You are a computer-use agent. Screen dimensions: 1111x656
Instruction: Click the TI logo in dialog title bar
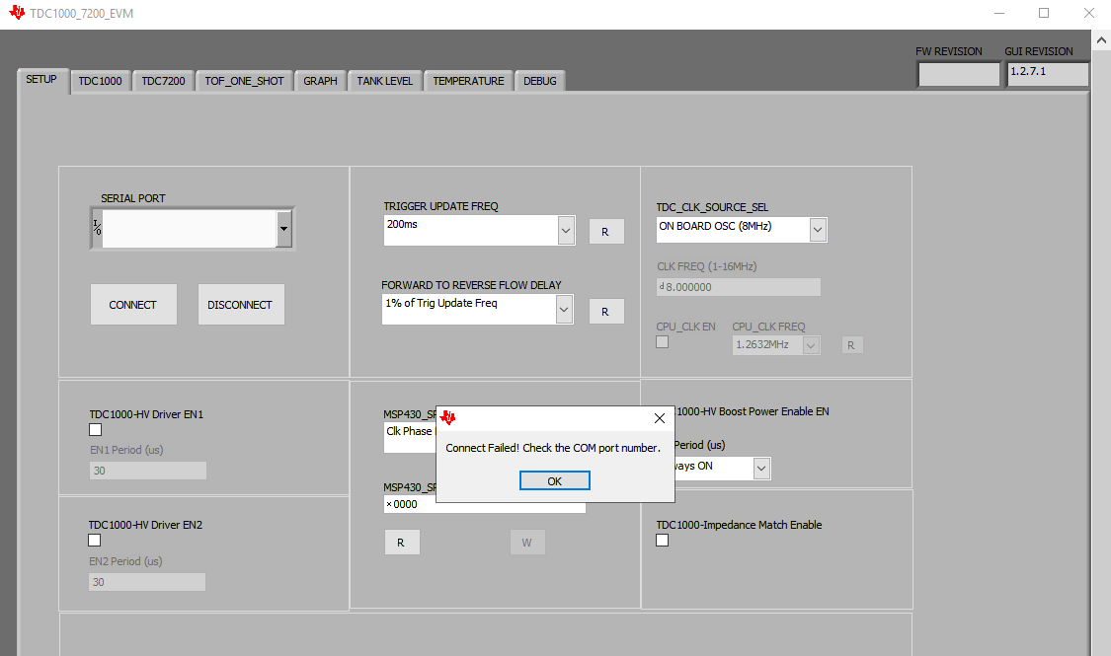447,417
